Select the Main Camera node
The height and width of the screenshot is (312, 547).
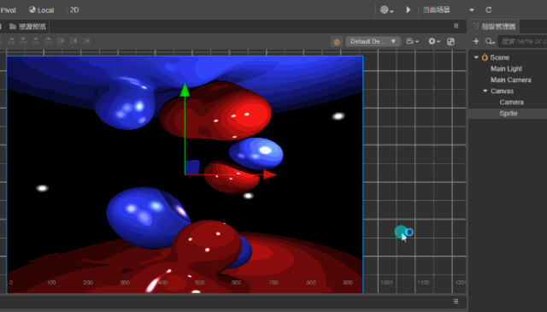[511, 79]
